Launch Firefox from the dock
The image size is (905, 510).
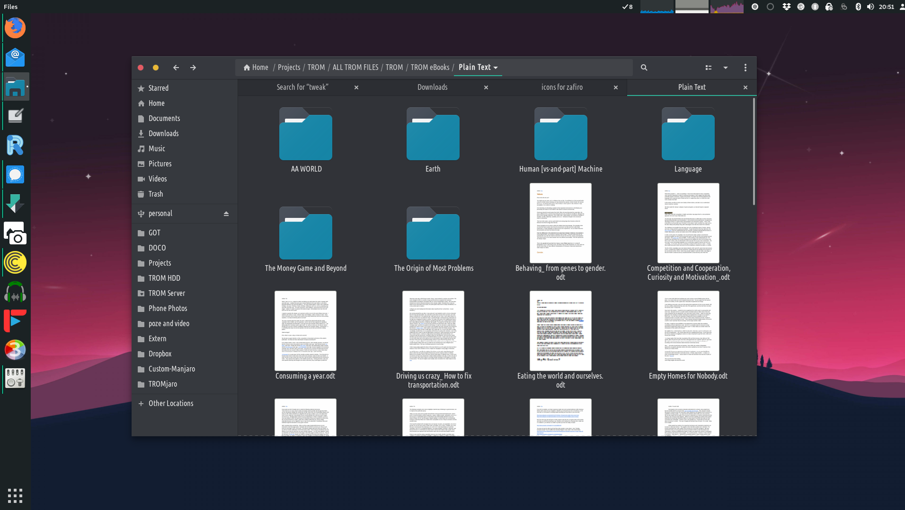coord(15,28)
